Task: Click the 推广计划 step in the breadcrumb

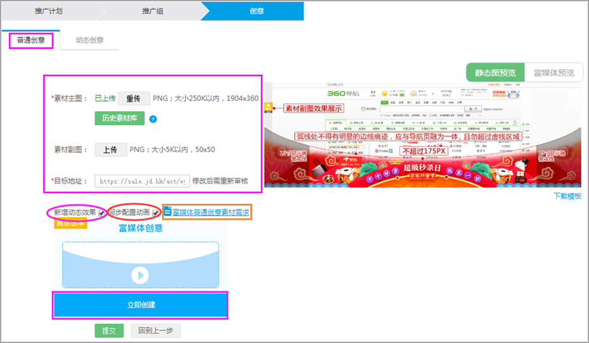Action: pyautogui.click(x=49, y=11)
